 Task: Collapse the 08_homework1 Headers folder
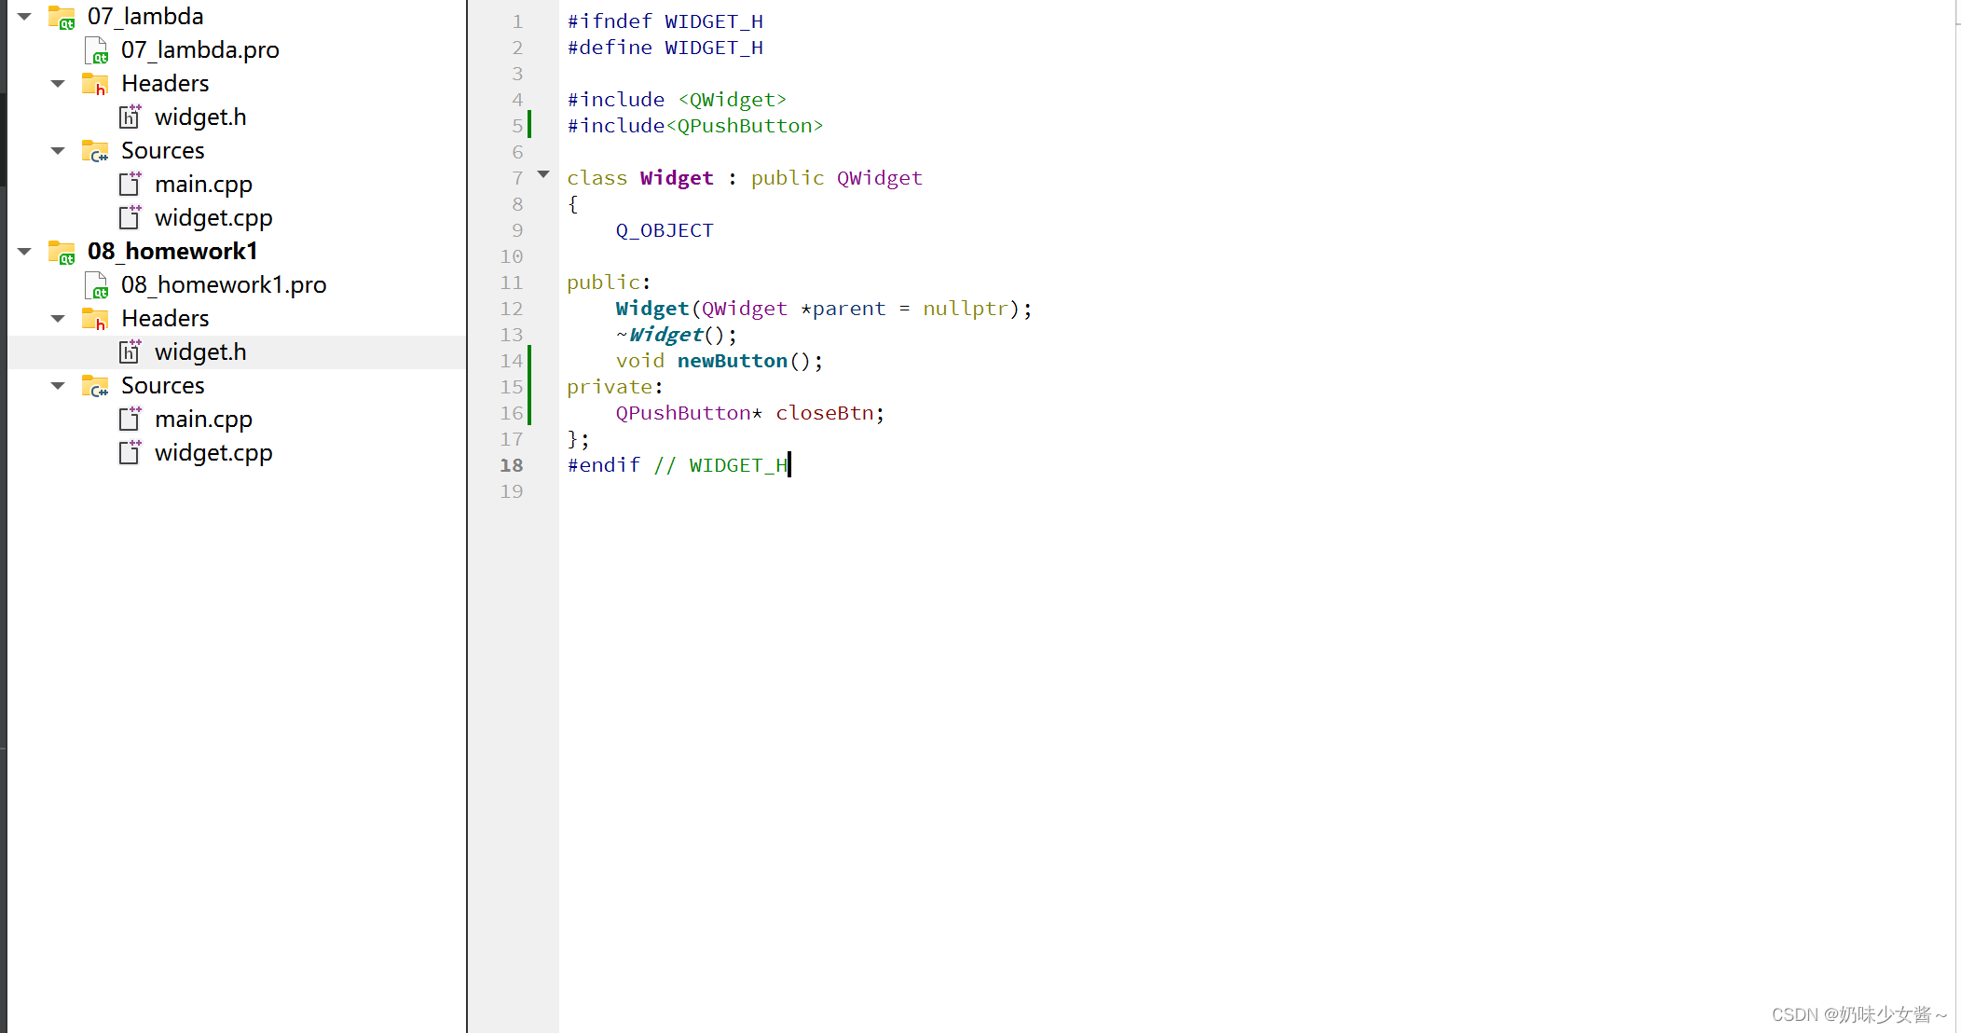tap(59, 318)
